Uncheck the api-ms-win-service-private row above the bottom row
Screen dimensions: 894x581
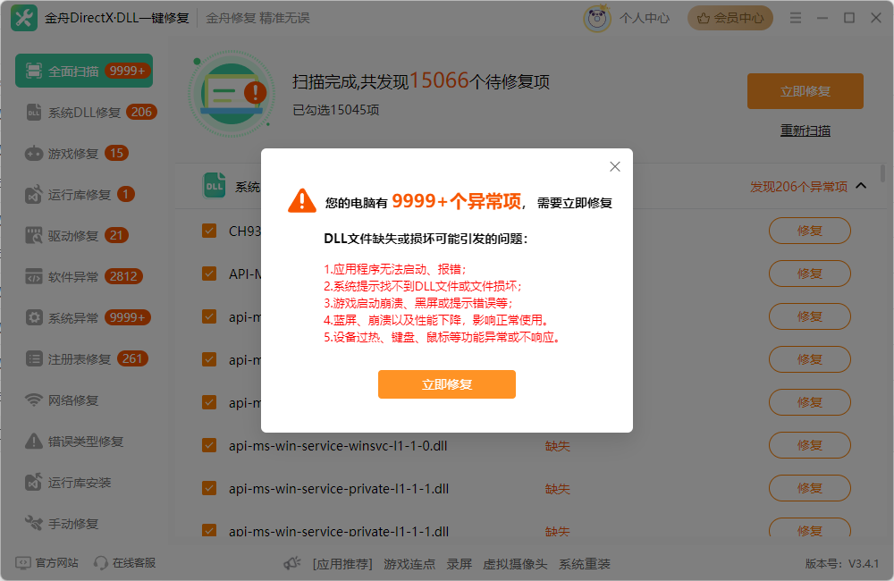209,488
